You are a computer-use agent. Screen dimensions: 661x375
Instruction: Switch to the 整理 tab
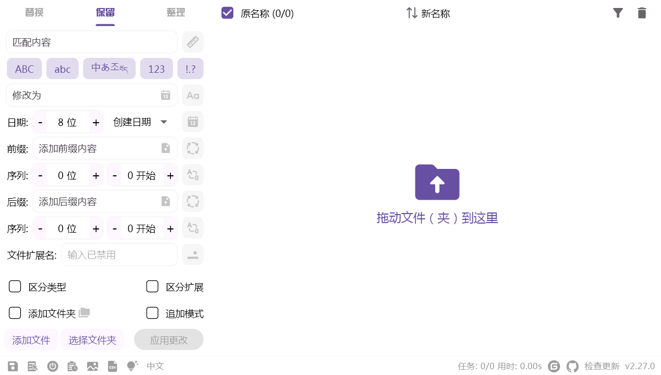coord(176,13)
